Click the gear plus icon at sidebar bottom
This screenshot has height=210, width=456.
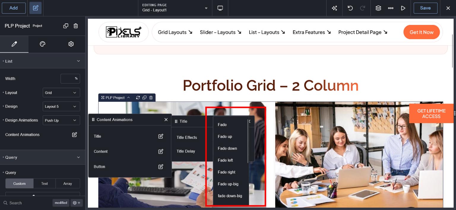(77, 203)
